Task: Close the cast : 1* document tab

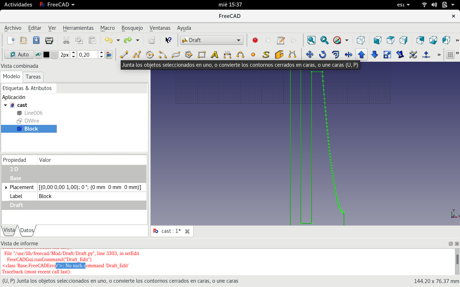Action: pyautogui.click(x=187, y=231)
